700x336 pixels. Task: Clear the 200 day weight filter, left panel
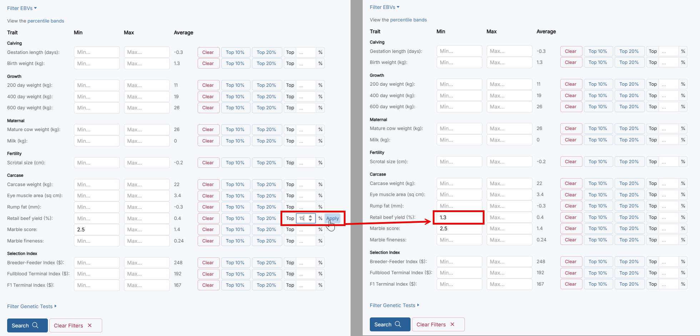tap(208, 85)
